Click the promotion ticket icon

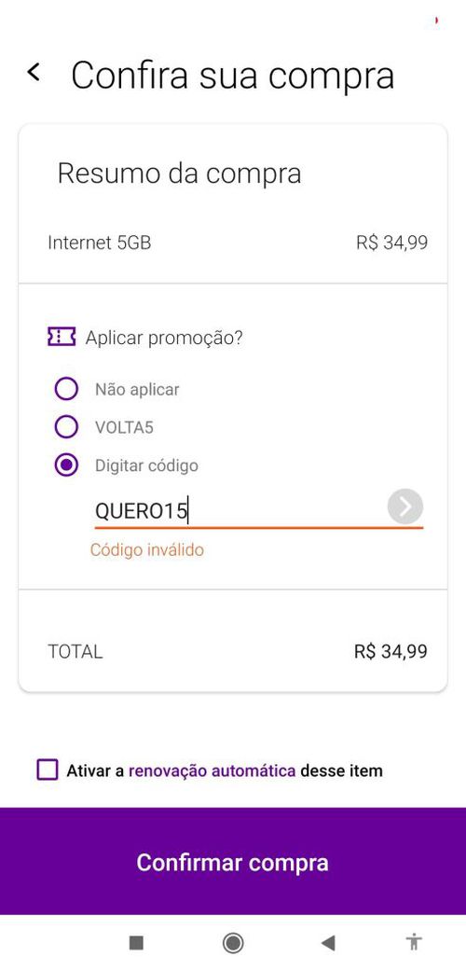click(62, 337)
